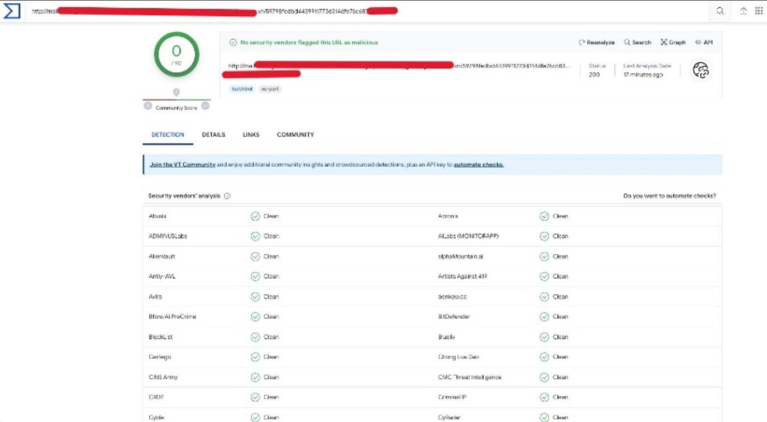Click the '17 minutes ago' analysis date

[x=643, y=74]
